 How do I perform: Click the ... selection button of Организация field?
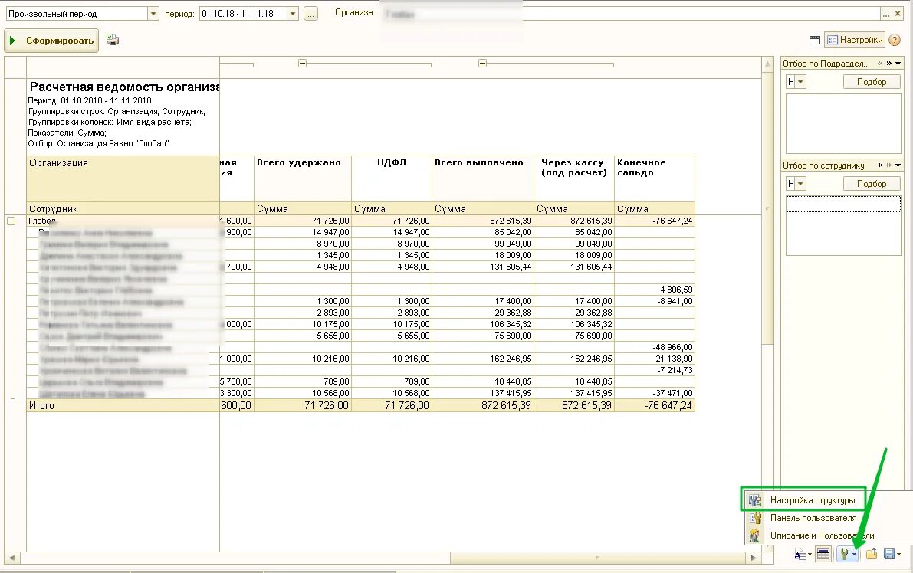tap(886, 13)
